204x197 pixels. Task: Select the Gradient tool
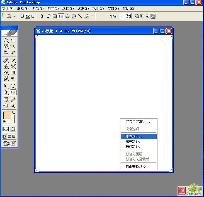[x=13, y=72]
